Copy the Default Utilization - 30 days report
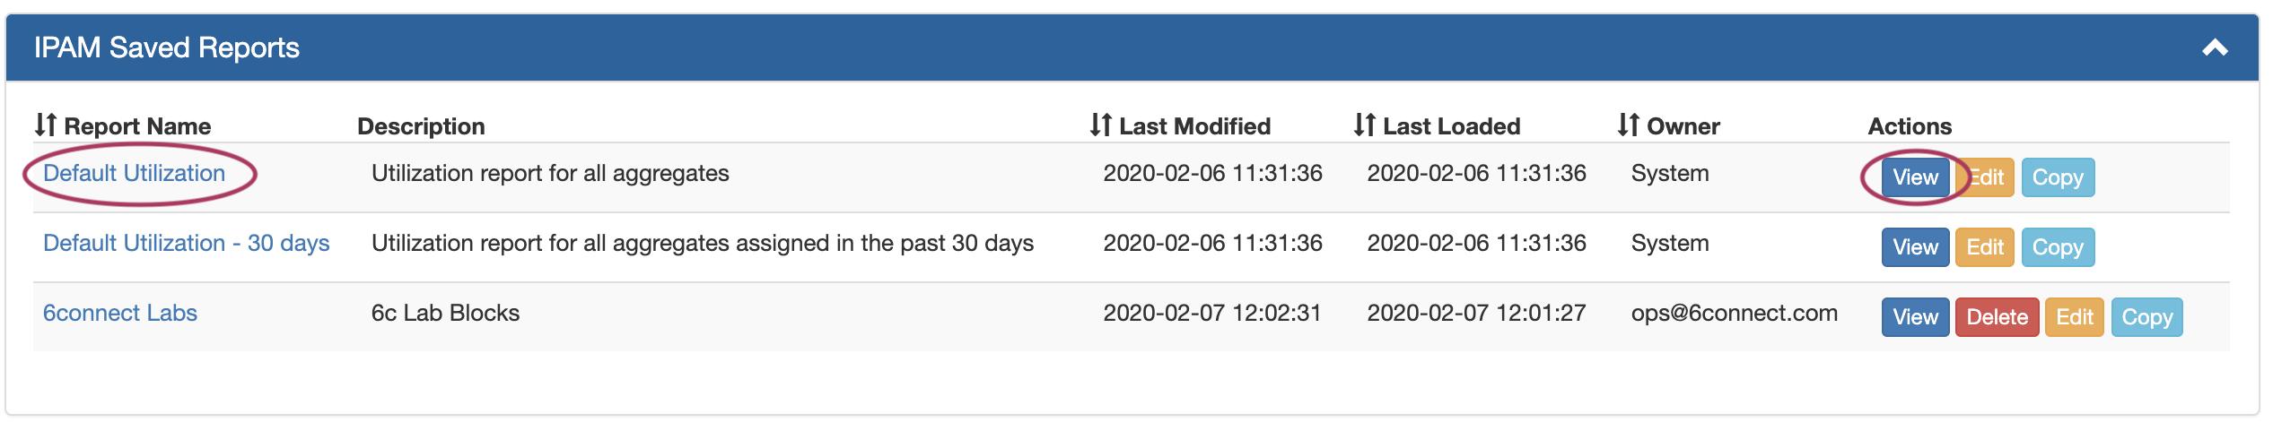This screenshot has width=2273, height=431. click(x=2058, y=247)
